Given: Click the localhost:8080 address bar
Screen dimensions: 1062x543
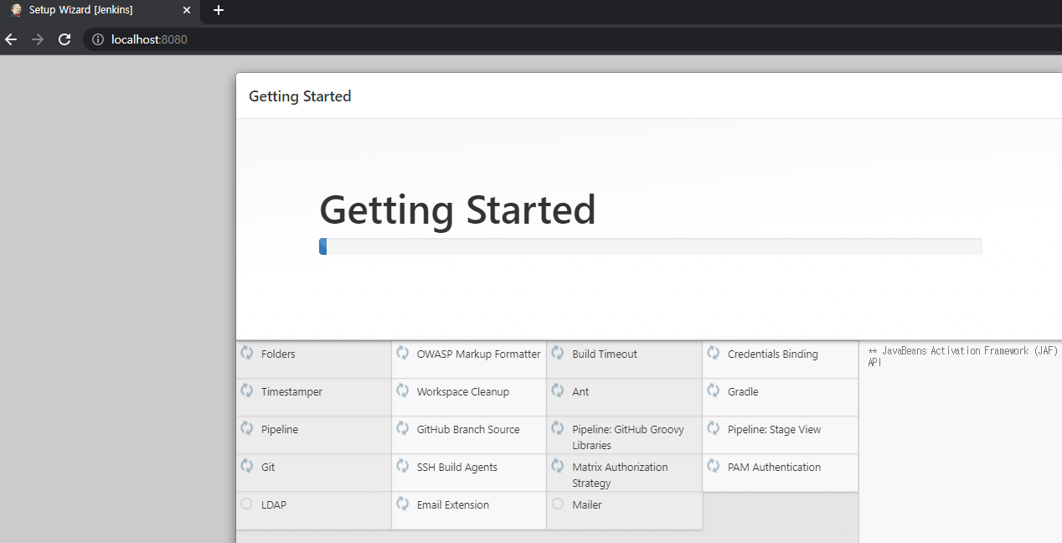Looking at the screenshot, I should pos(572,39).
